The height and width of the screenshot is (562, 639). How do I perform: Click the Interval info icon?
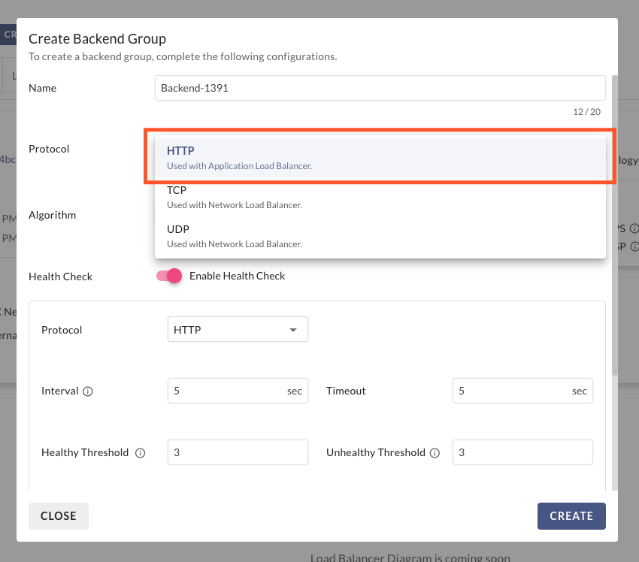click(88, 391)
